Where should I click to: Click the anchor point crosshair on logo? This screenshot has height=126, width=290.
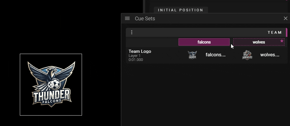click(51, 84)
